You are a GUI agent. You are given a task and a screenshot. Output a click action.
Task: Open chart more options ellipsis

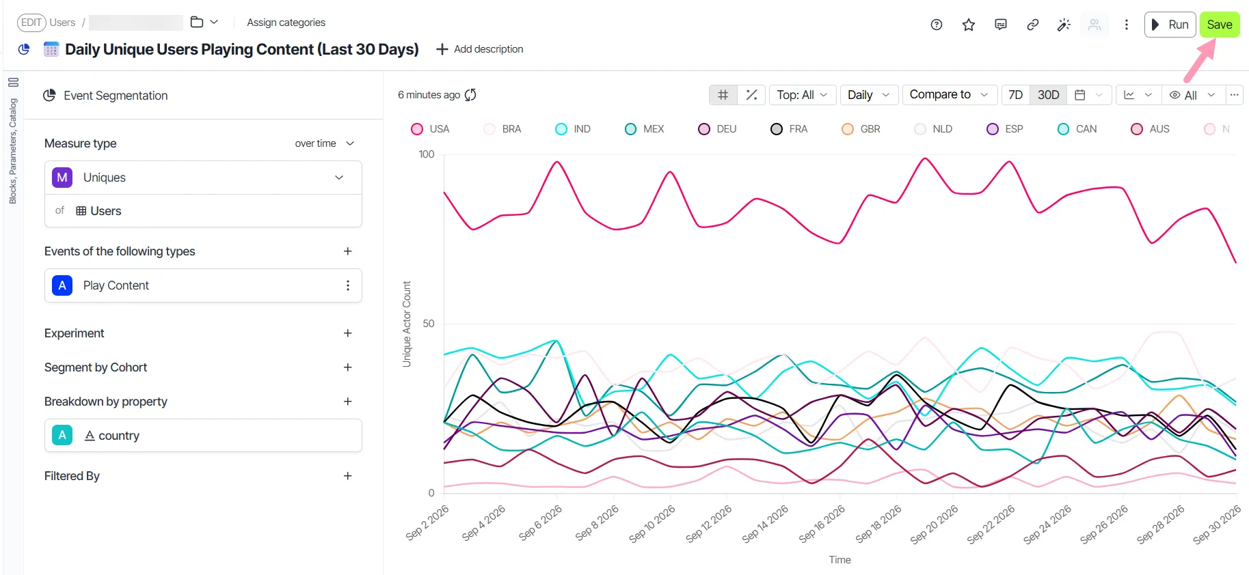pyautogui.click(x=1234, y=95)
